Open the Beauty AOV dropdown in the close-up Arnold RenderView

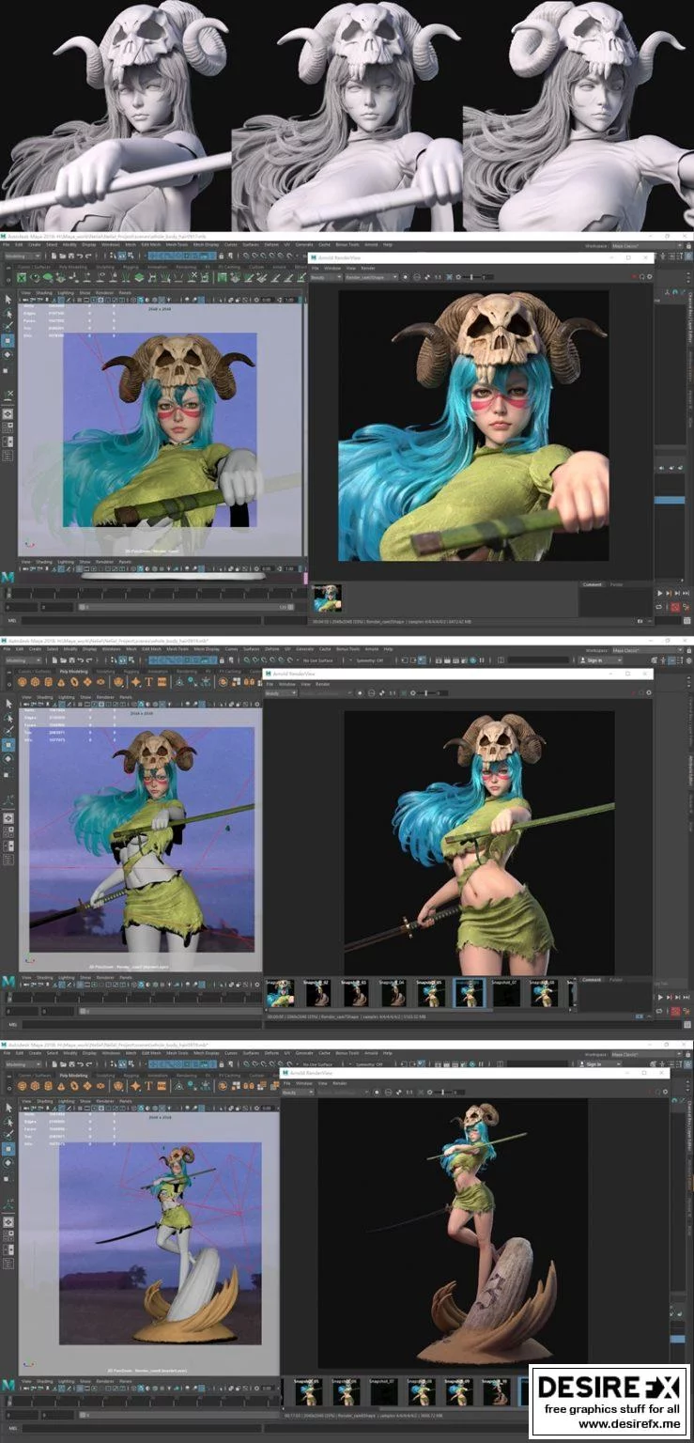327,277
